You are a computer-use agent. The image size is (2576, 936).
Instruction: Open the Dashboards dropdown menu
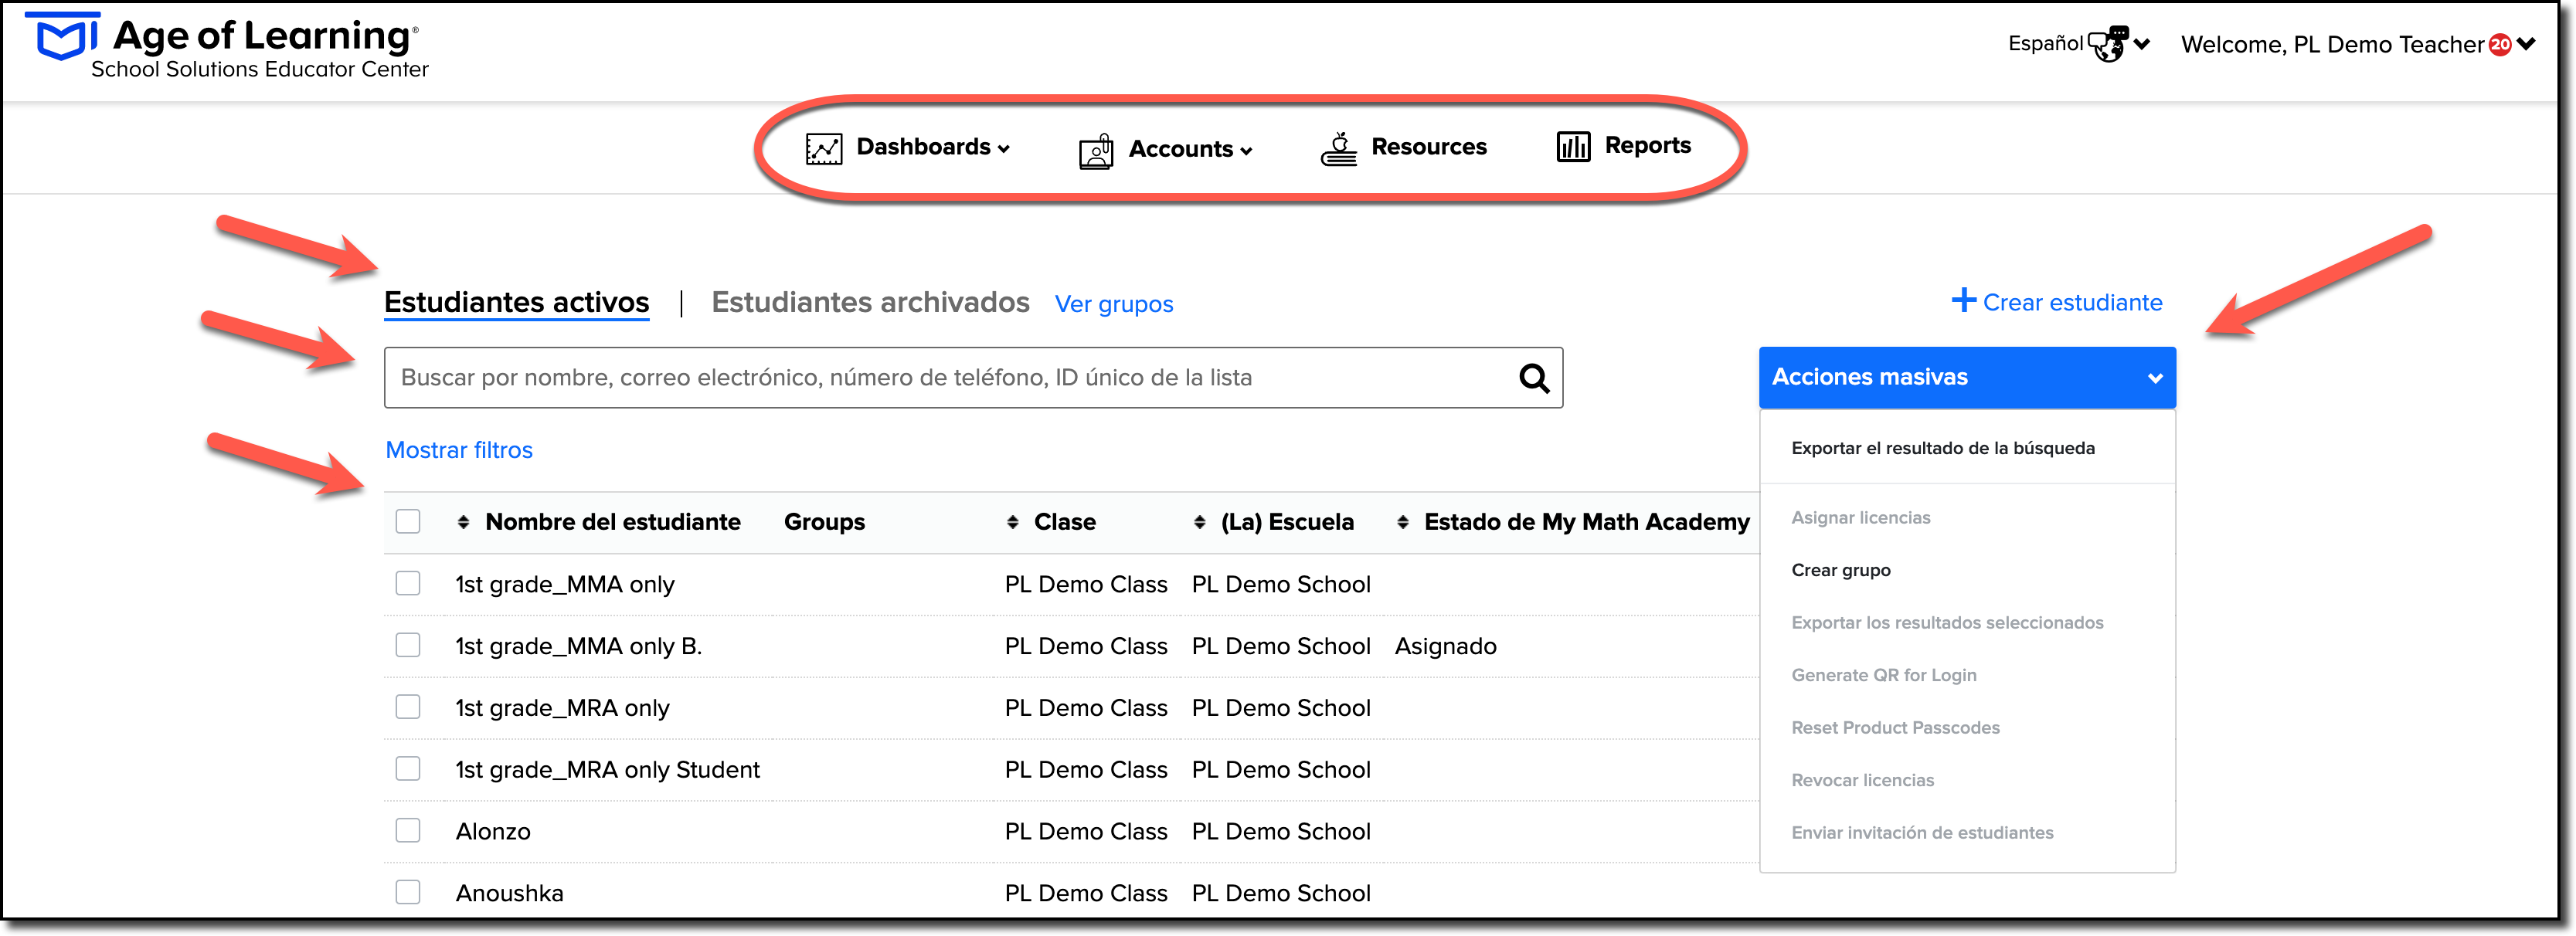click(x=932, y=147)
